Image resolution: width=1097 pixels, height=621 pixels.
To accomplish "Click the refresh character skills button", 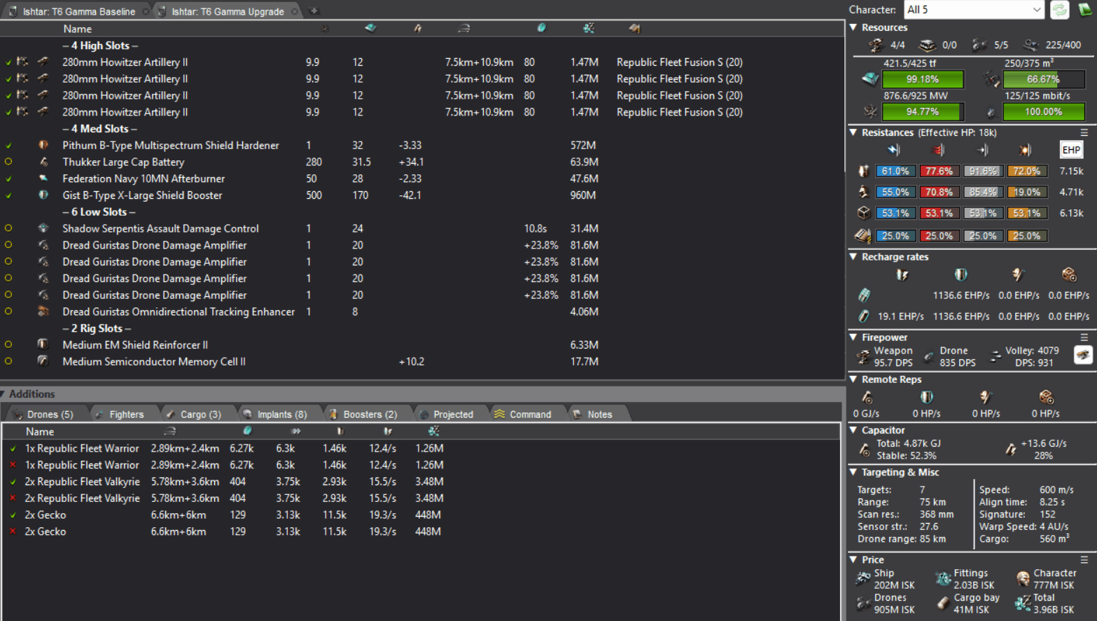I will (x=1059, y=10).
